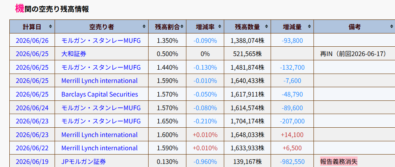Open 大和証券 short seller link
This screenshot has width=395, height=167.
74,54
